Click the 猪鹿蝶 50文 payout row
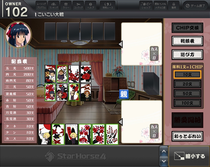This screenshot has height=167, width=210. (19, 94)
